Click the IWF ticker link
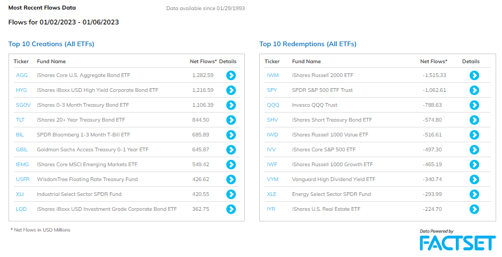The image size is (502, 257). (x=272, y=165)
